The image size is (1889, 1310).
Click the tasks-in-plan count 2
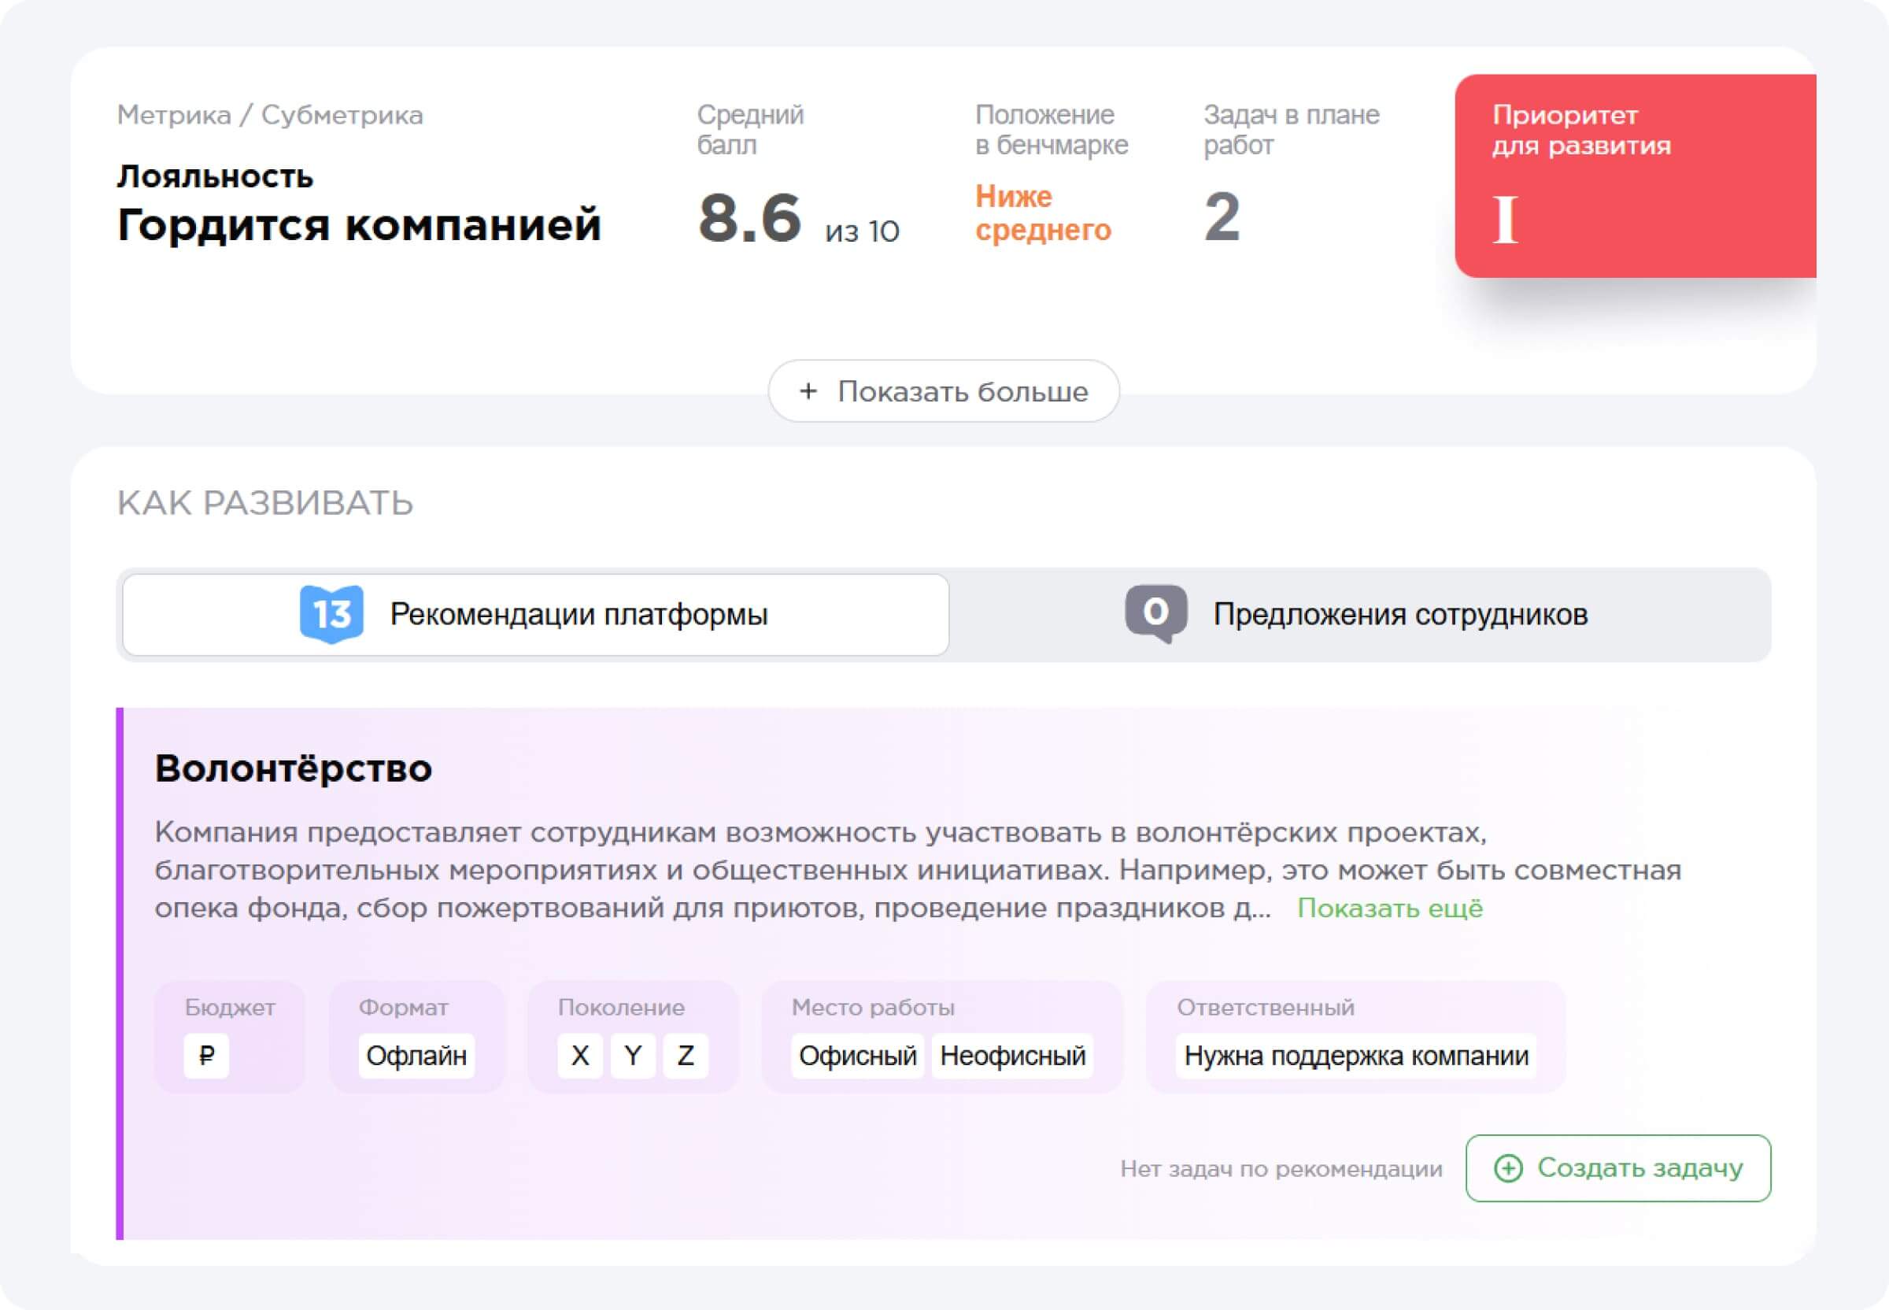point(1222,216)
